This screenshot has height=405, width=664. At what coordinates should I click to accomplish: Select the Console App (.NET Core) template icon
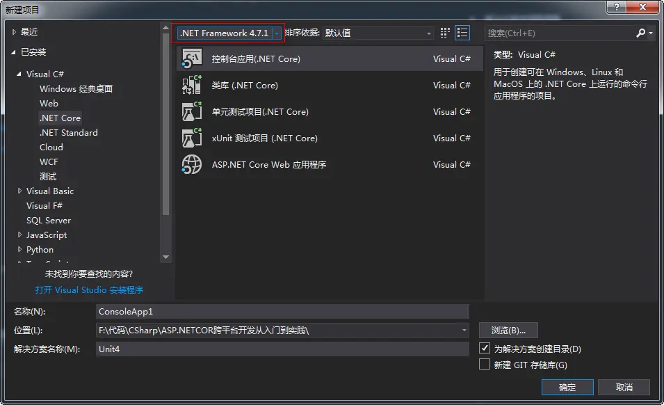pyautogui.click(x=192, y=58)
